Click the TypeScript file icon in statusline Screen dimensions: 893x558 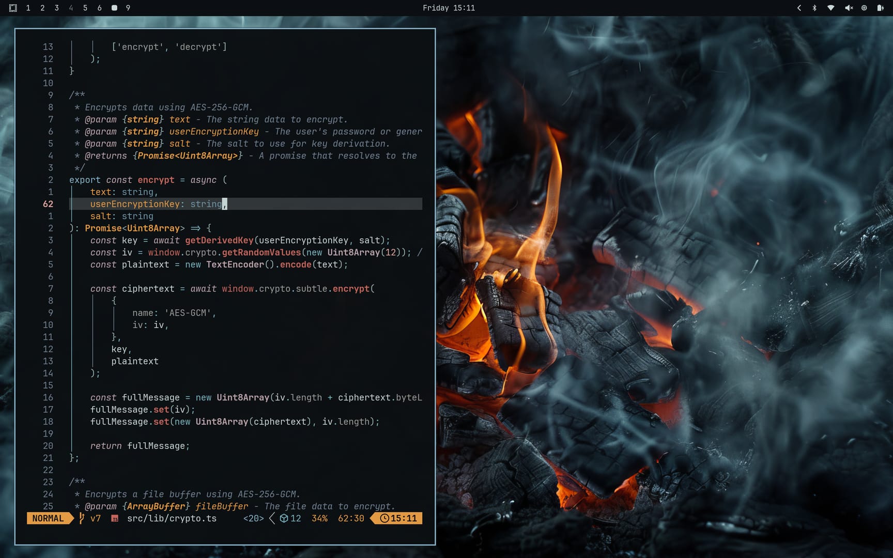click(115, 519)
